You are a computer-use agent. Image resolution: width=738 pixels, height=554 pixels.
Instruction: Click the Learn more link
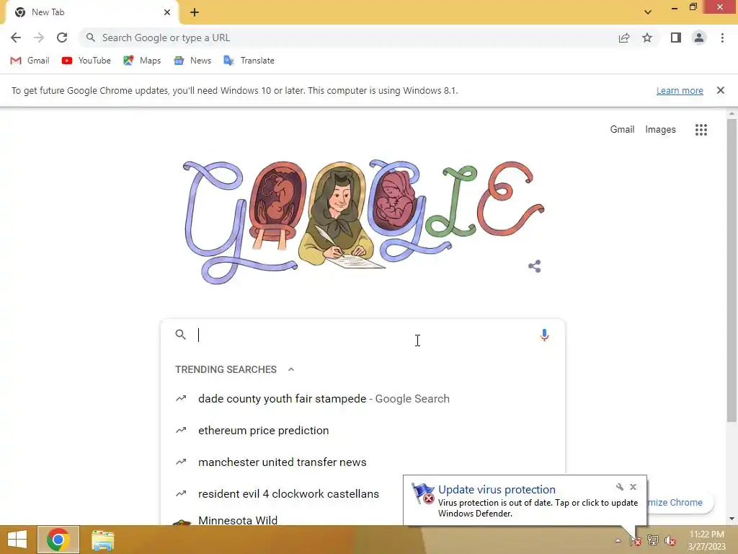(680, 90)
